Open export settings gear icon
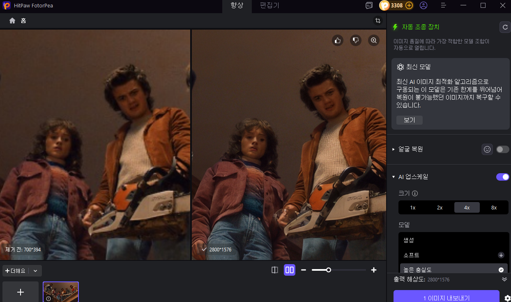Image resolution: width=511 pixels, height=302 pixels. [x=507, y=298]
